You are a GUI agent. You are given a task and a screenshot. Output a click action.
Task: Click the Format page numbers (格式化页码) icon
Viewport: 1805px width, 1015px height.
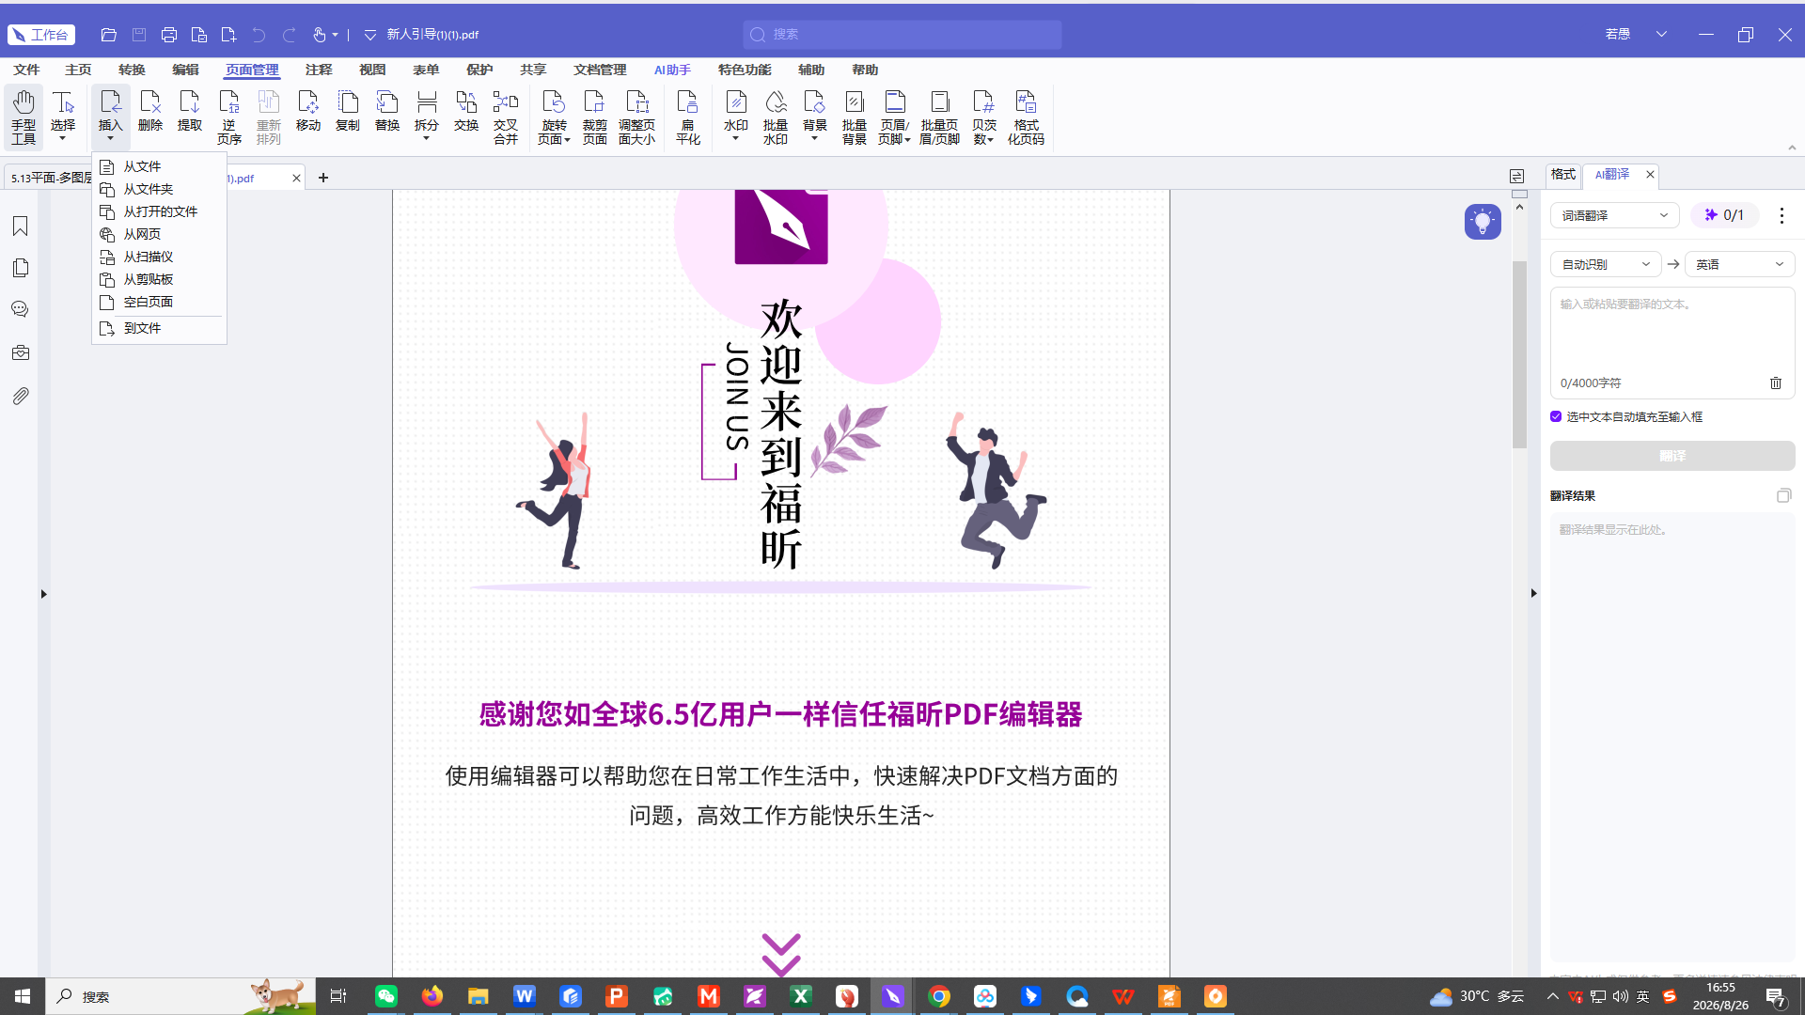pos(1026,117)
